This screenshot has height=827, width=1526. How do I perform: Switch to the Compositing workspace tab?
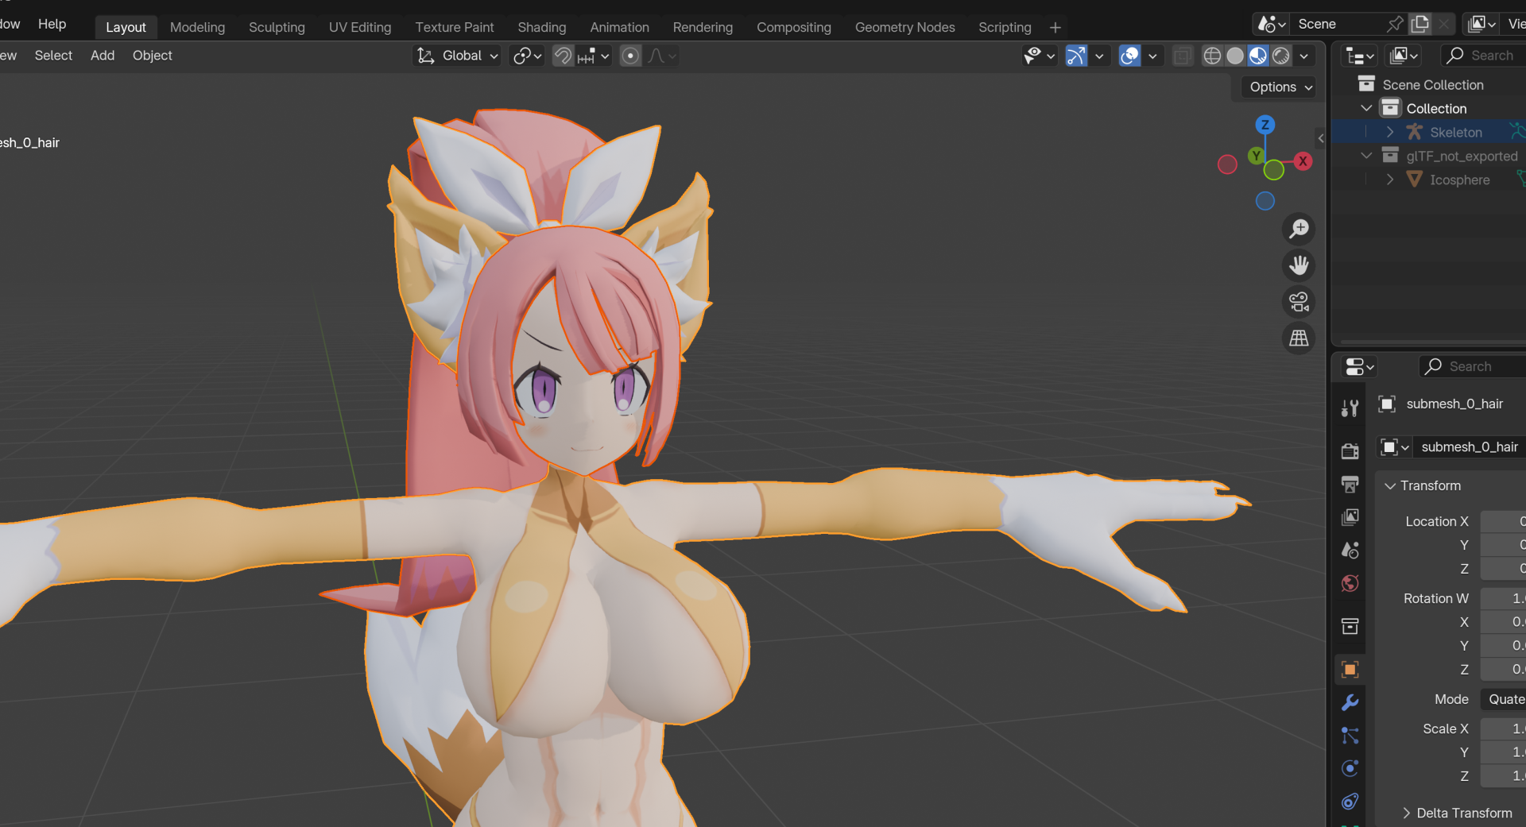coord(794,27)
